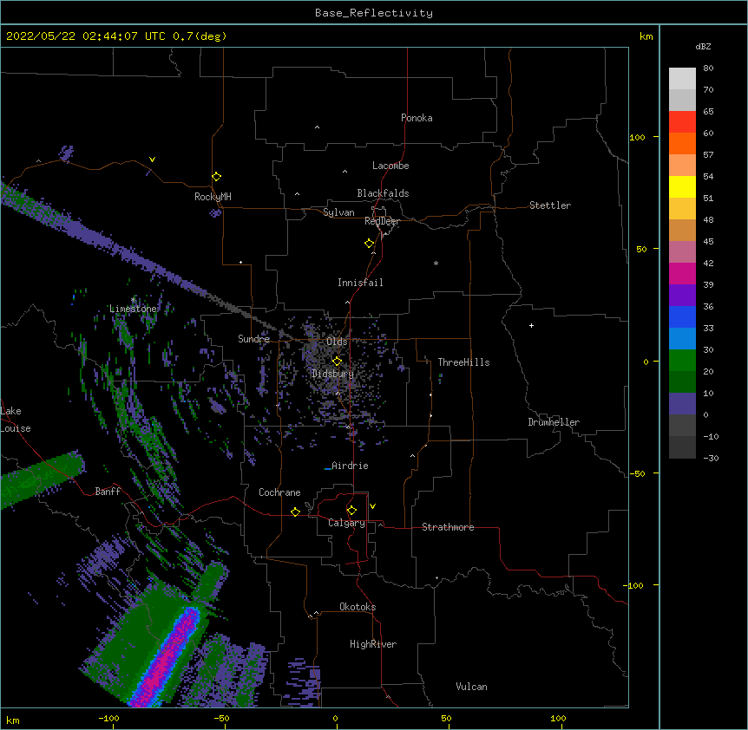The image size is (748, 730).
Task: Click the Vulcan town label
Action: [471, 687]
